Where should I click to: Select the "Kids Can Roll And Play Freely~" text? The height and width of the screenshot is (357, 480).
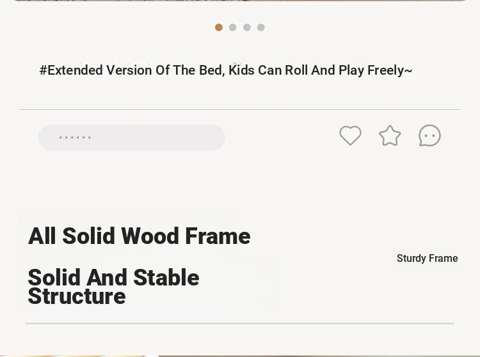(321, 70)
